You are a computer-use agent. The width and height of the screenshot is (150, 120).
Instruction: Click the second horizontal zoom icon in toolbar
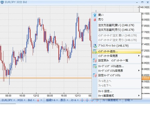tap(87, 100)
